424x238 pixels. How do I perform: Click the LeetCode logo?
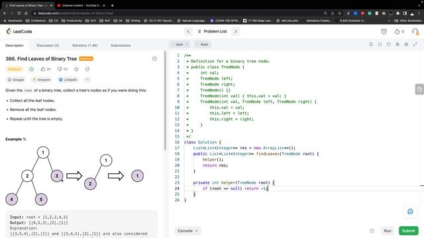point(19,32)
